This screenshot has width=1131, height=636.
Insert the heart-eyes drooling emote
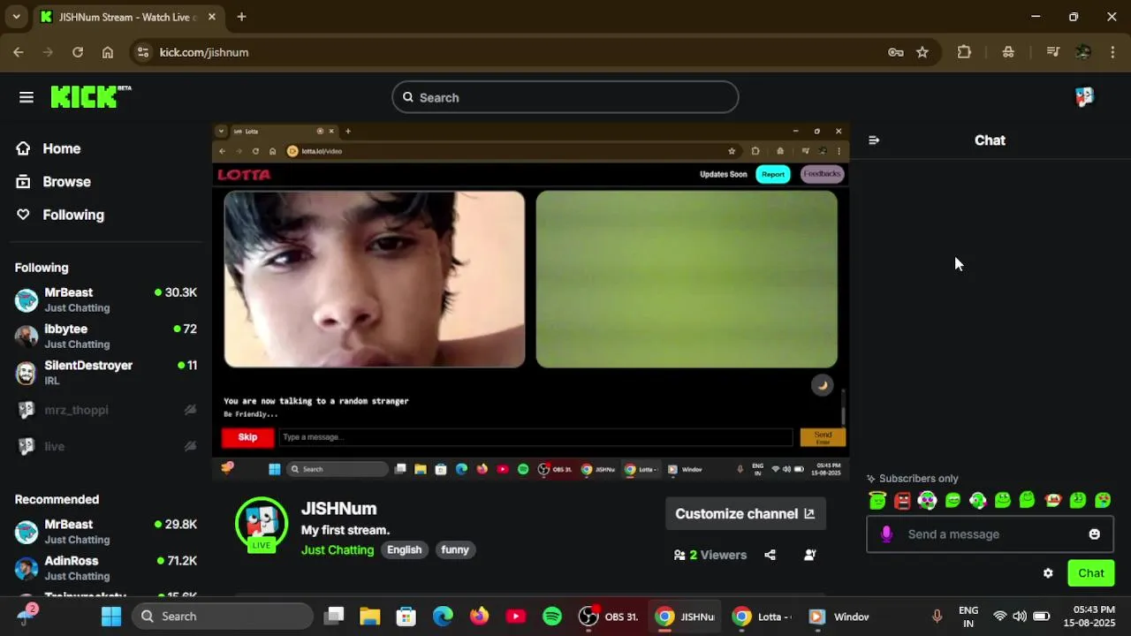(x=1103, y=501)
